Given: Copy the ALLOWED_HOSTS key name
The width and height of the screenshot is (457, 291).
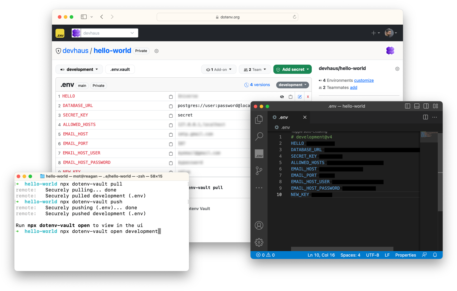Looking at the screenshot, I should tap(171, 125).
